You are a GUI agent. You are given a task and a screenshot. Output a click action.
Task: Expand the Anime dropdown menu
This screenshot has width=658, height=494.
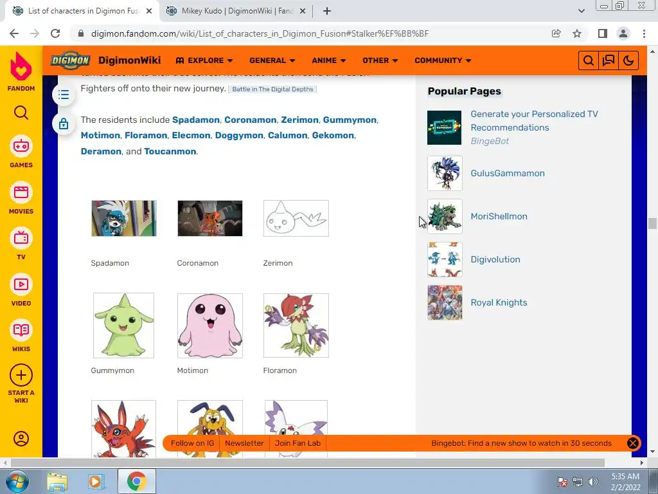coord(328,60)
